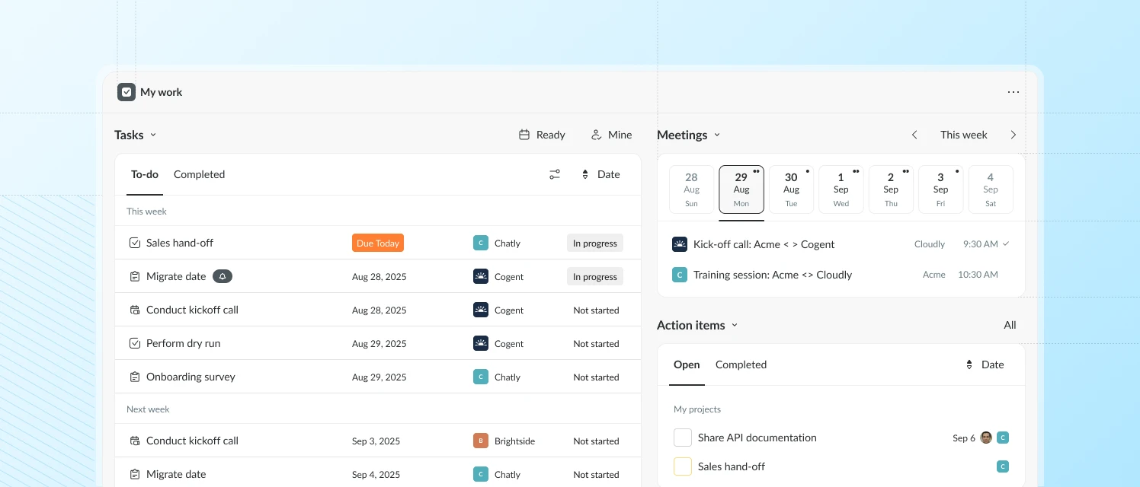
Task: Click the Chatly avatar in Sales hand-off row
Action: (x=481, y=243)
